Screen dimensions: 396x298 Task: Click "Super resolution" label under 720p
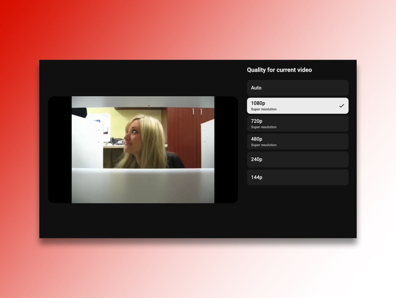click(264, 127)
